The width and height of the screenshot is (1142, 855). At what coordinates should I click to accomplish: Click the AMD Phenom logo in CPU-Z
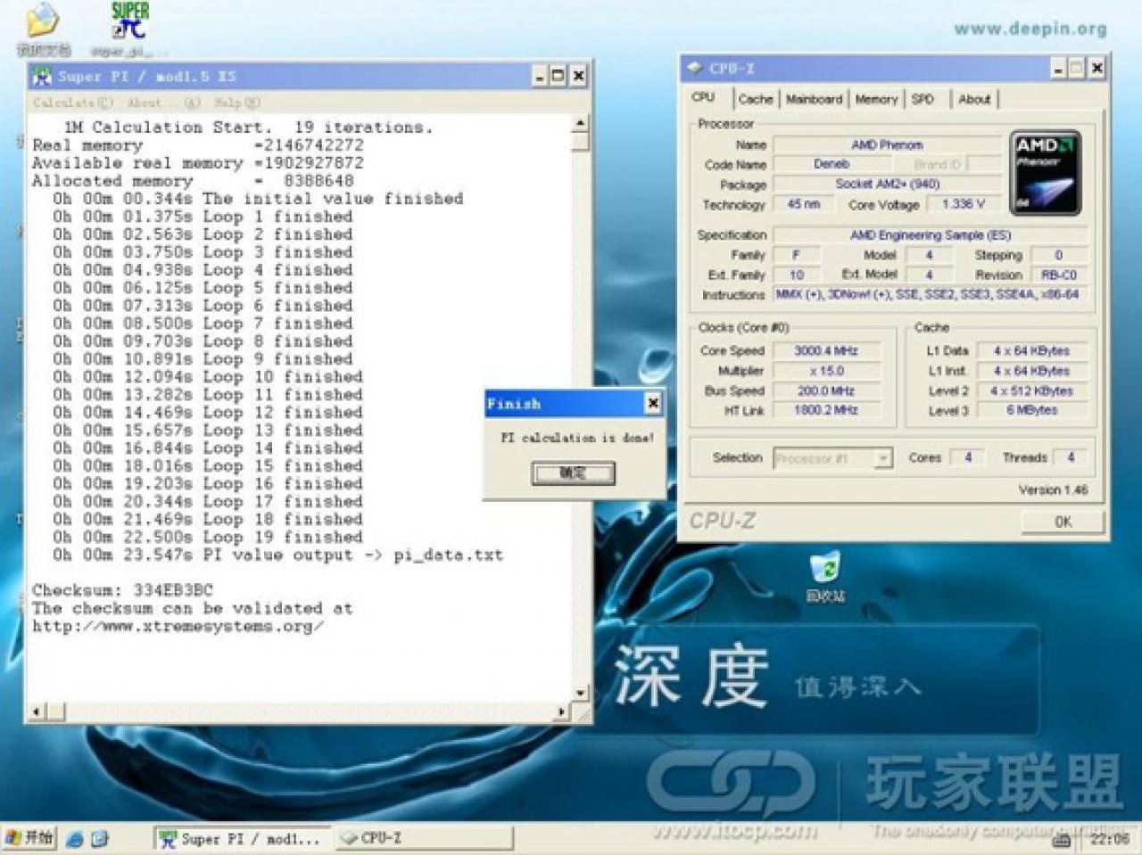coord(1046,173)
